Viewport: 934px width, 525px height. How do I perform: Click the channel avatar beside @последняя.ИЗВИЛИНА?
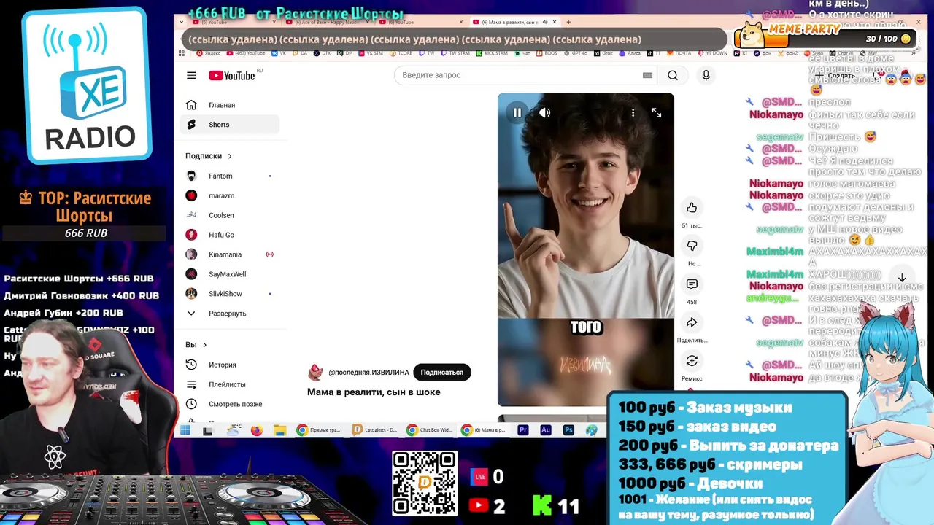tap(315, 372)
